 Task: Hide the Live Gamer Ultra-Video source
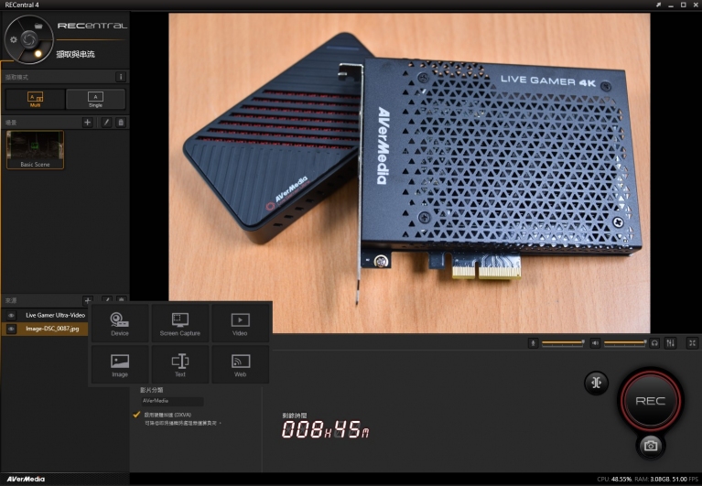(x=11, y=316)
